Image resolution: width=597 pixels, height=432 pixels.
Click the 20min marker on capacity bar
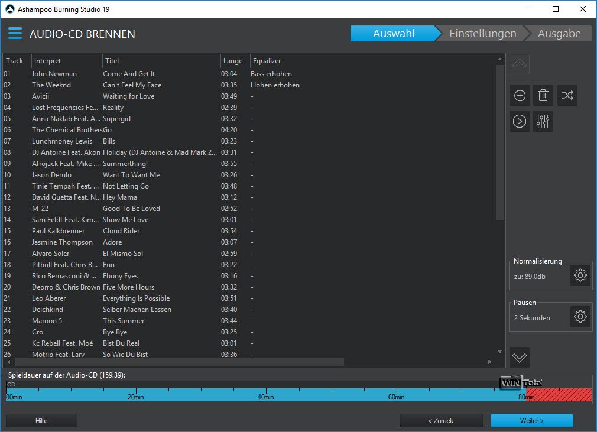[x=135, y=397]
